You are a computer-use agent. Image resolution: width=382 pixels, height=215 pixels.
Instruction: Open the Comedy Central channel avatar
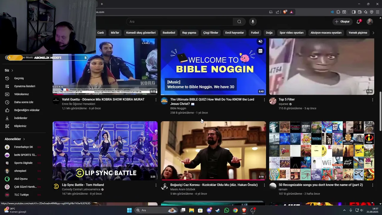(x=56, y=186)
